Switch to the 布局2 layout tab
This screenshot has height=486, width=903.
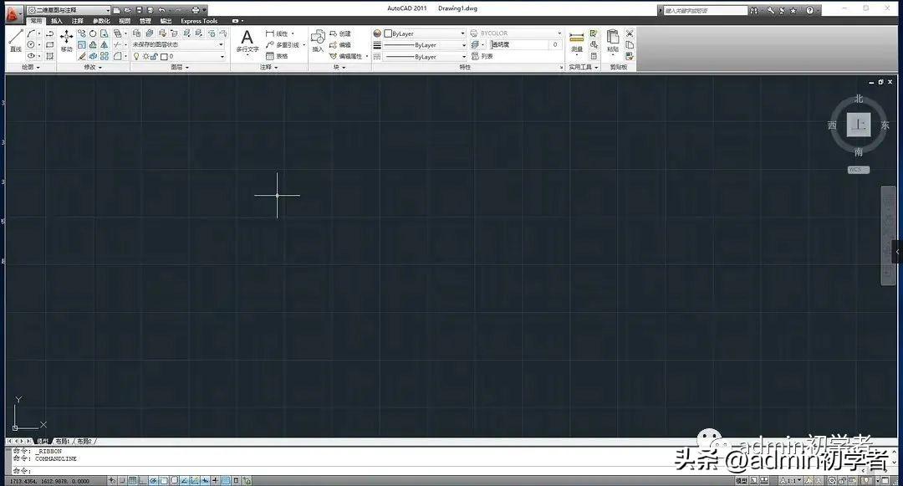[84, 442]
